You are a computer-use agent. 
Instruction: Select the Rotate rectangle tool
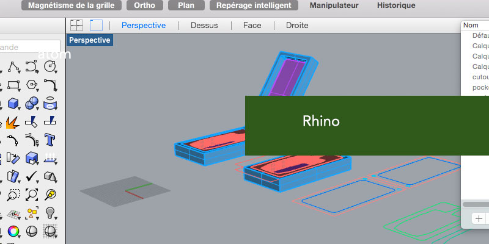pos(13,158)
